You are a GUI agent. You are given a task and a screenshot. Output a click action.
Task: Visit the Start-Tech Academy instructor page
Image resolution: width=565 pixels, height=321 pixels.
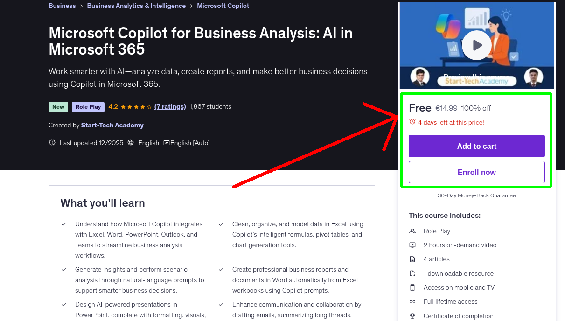(x=112, y=125)
